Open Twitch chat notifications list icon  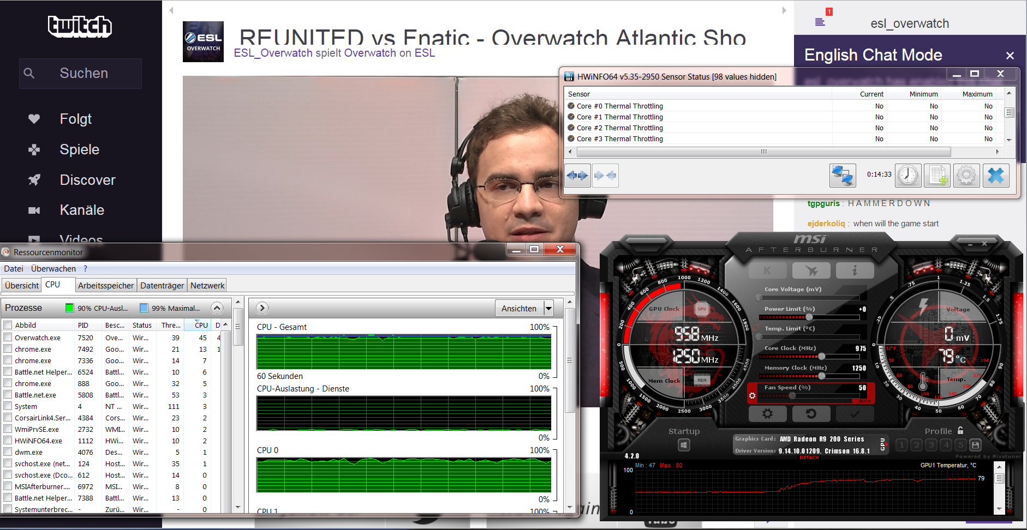[820, 22]
